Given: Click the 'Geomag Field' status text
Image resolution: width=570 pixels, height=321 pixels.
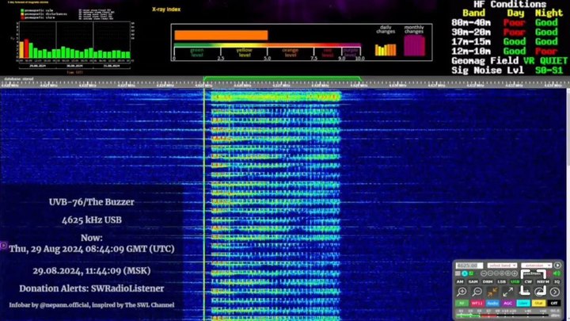Looking at the screenshot, I should pyautogui.click(x=485, y=60).
